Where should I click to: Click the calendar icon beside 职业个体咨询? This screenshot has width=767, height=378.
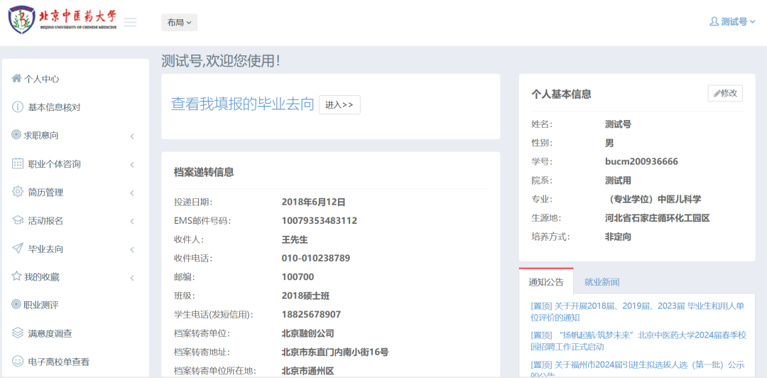(x=18, y=163)
